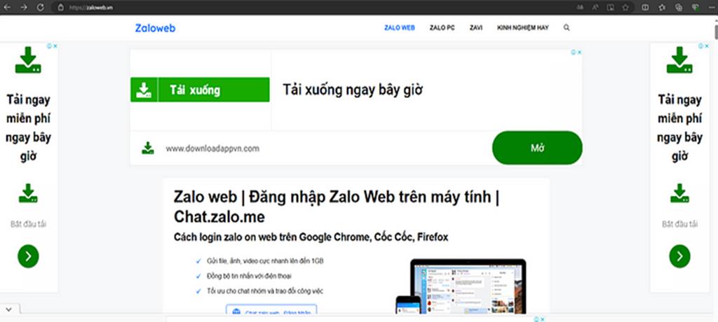This screenshot has height=322, width=718.
Task: Click Cách login zalo on web subheading
Action: click(x=311, y=237)
